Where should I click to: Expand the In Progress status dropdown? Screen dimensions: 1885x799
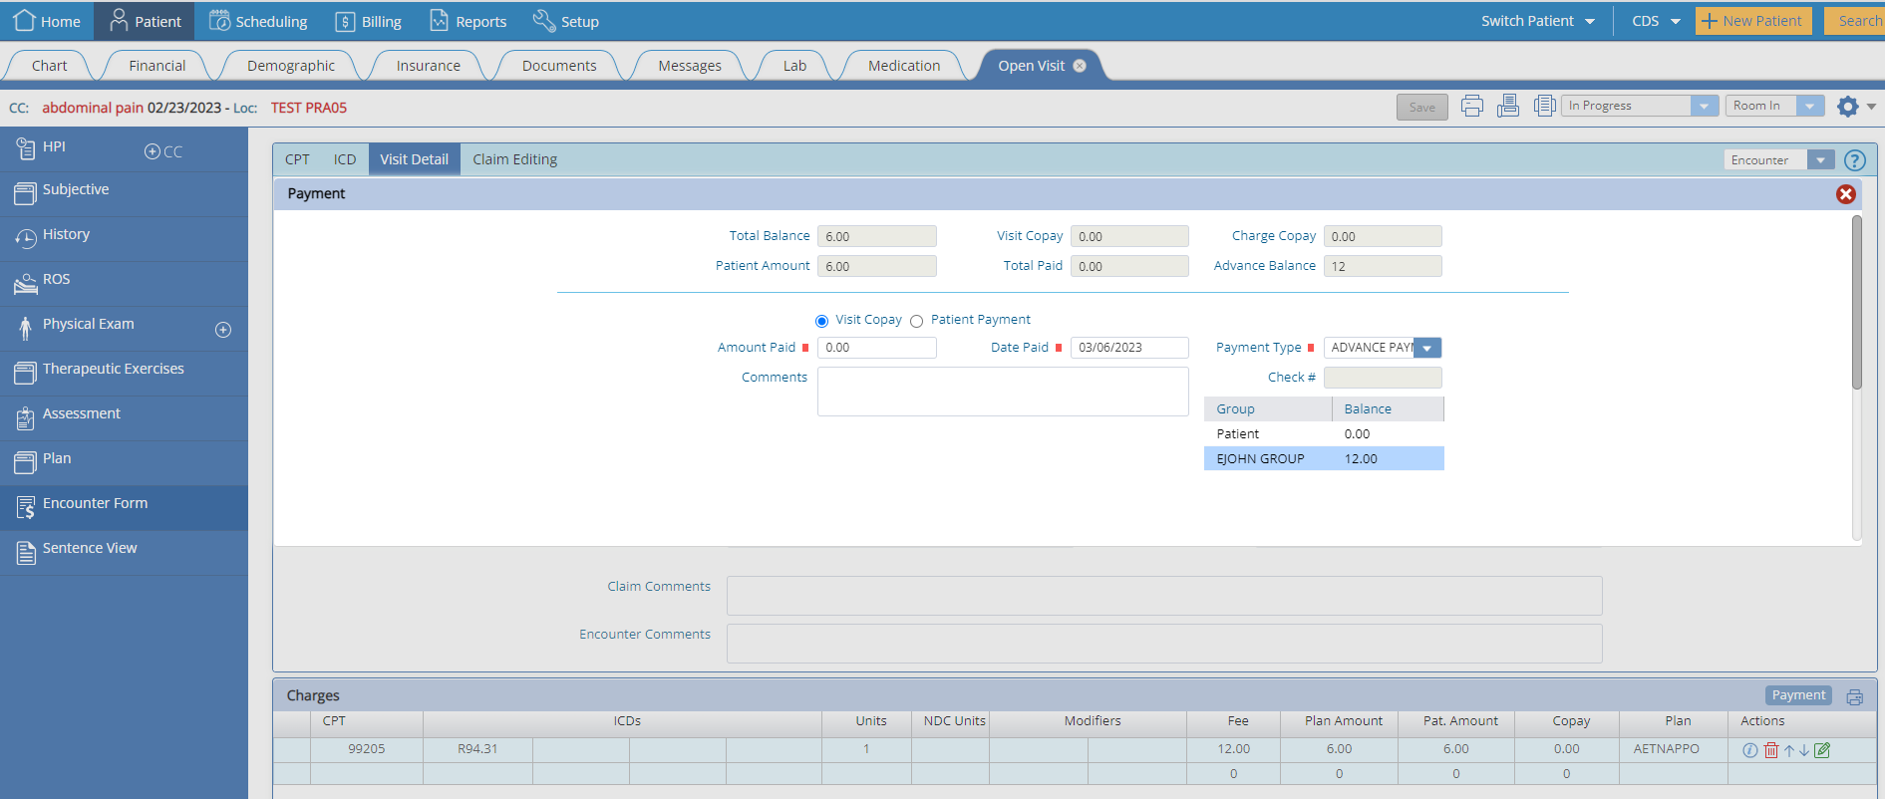[x=1704, y=106]
